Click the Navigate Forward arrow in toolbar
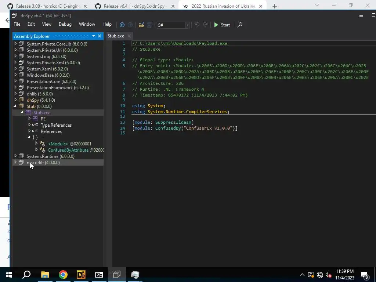Screen dimensions: 376x282 click(130, 25)
